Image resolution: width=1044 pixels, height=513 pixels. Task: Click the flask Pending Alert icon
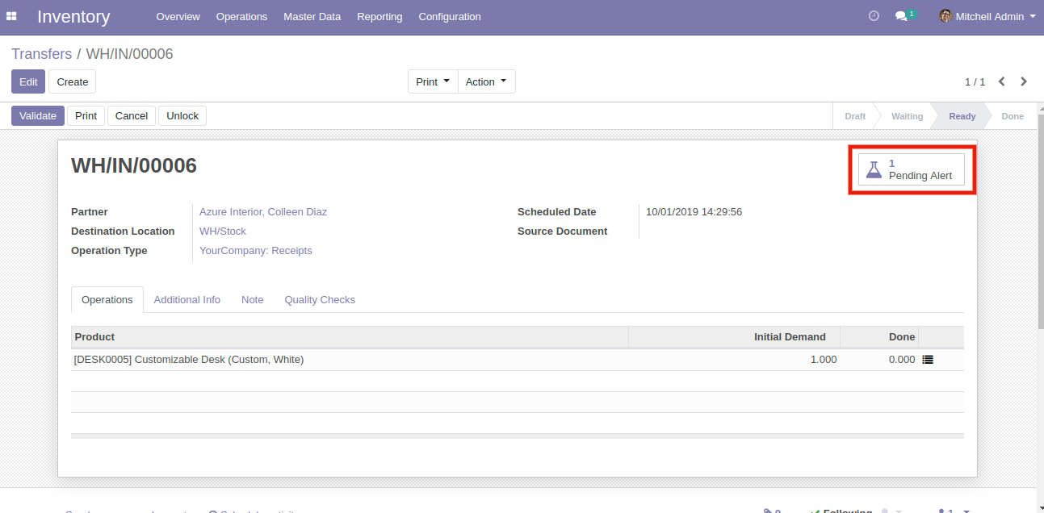(874, 169)
